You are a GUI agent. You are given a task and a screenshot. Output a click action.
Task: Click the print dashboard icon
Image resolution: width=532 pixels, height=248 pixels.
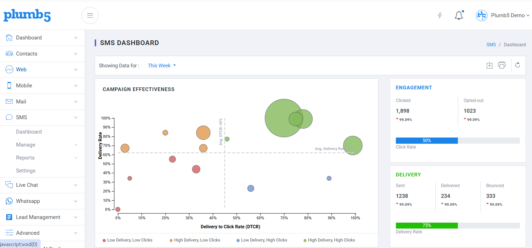point(502,65)
